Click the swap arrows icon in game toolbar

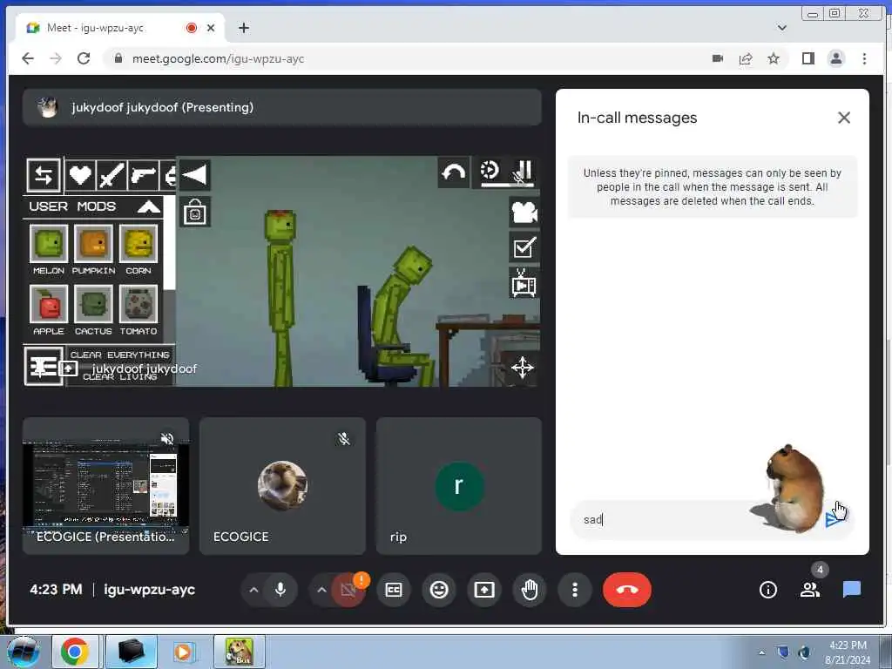tap(44, 174)
